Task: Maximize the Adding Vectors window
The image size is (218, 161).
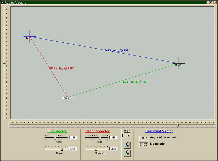Action: 211,2
